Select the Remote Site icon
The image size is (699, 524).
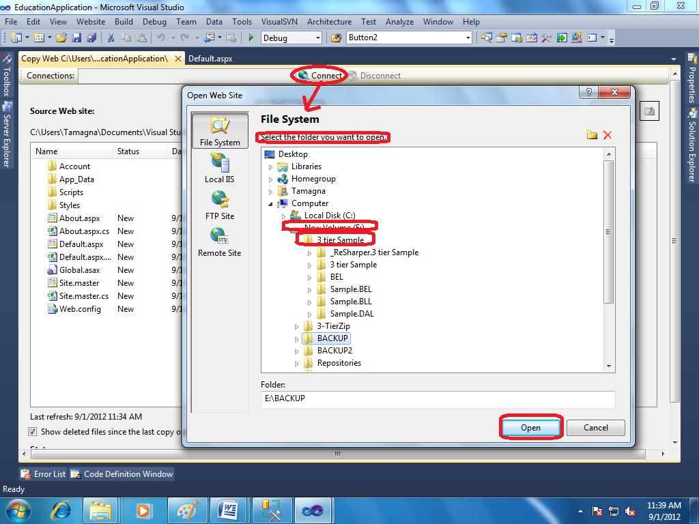click(x=219, y=242)
